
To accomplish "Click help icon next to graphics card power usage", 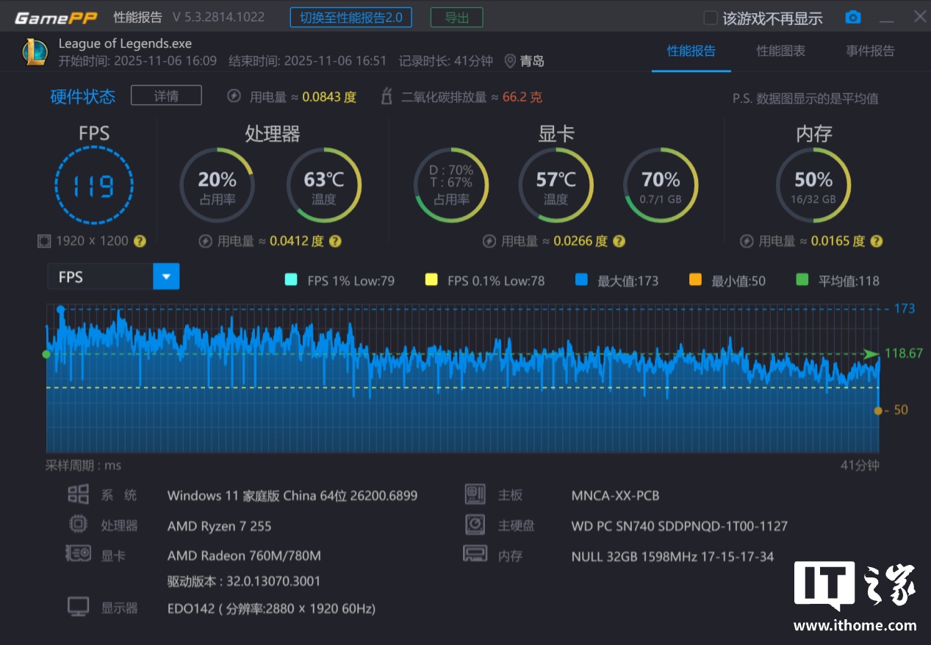I will tap(619, 241).
